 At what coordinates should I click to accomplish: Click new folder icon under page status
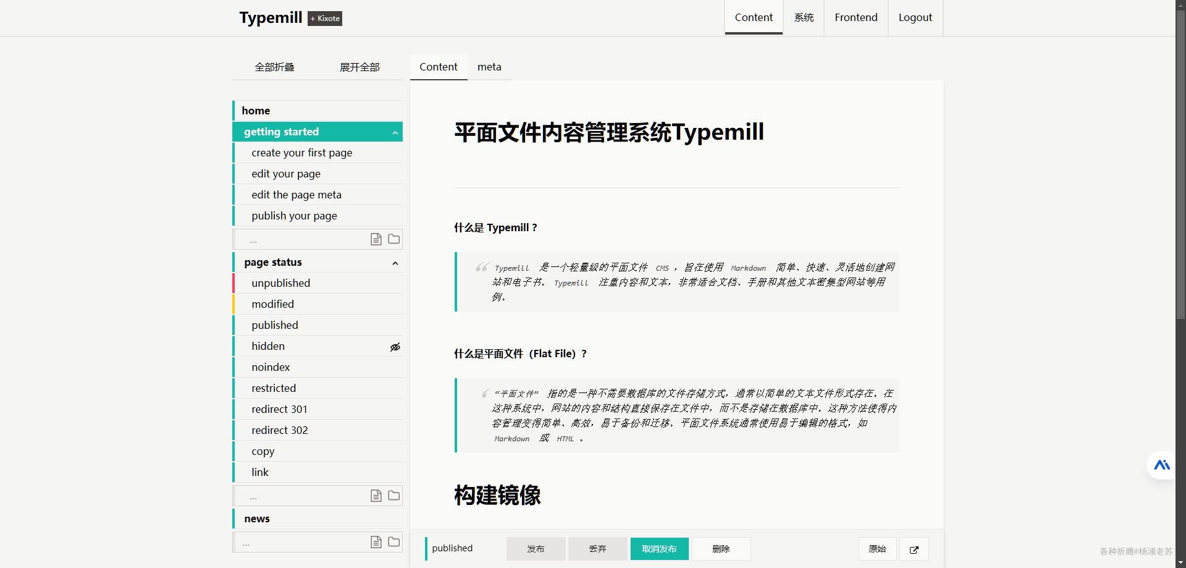[393, 496]
